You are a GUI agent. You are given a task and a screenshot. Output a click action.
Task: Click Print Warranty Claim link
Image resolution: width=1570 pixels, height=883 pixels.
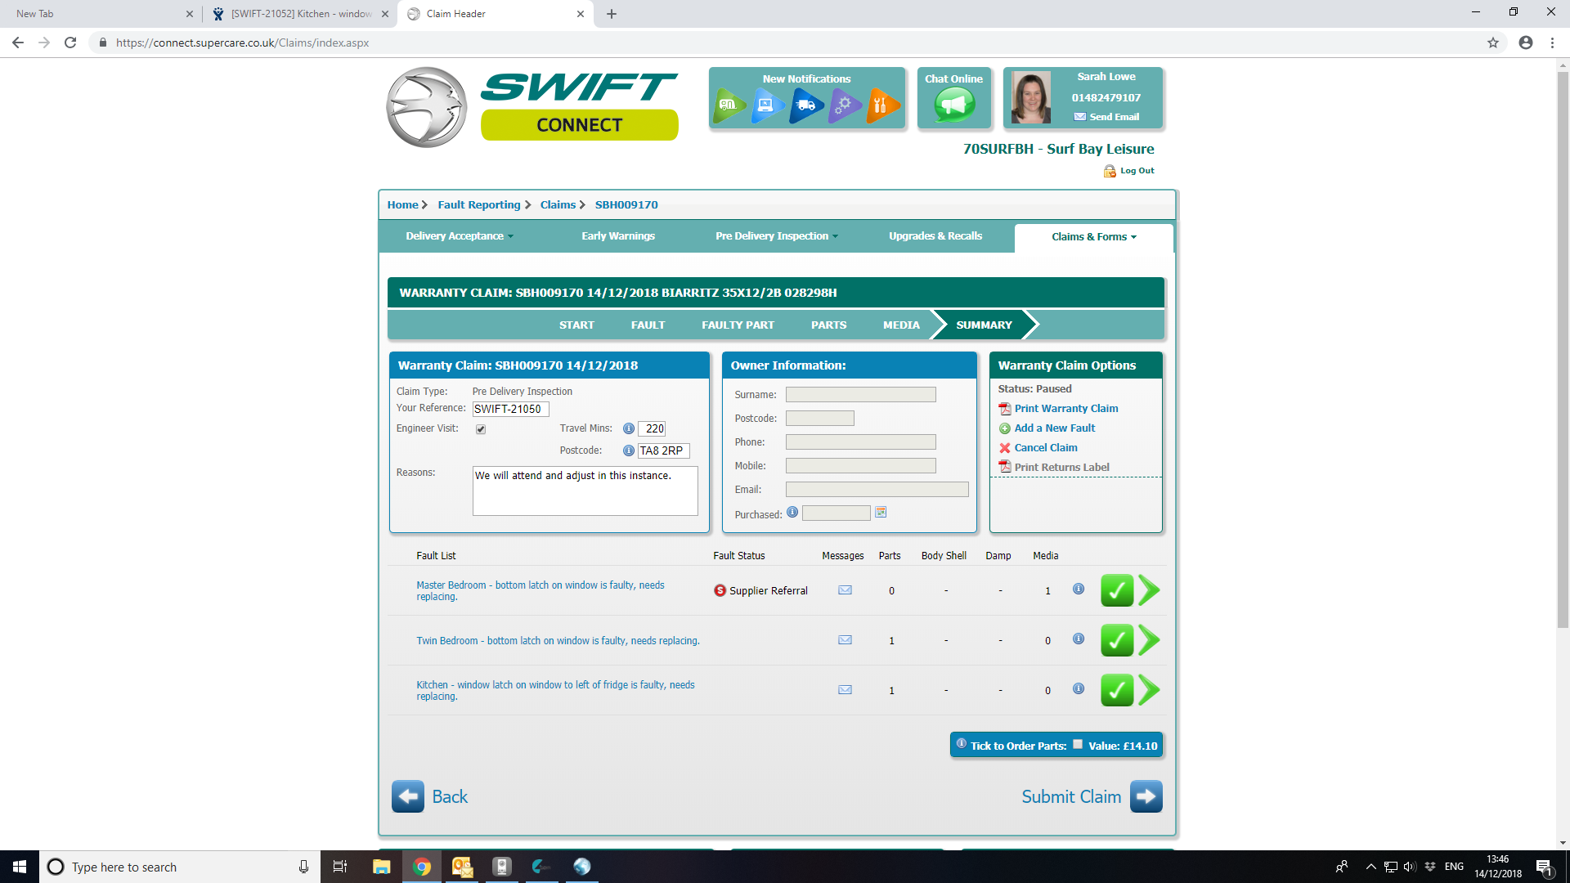coord(1065,409)
